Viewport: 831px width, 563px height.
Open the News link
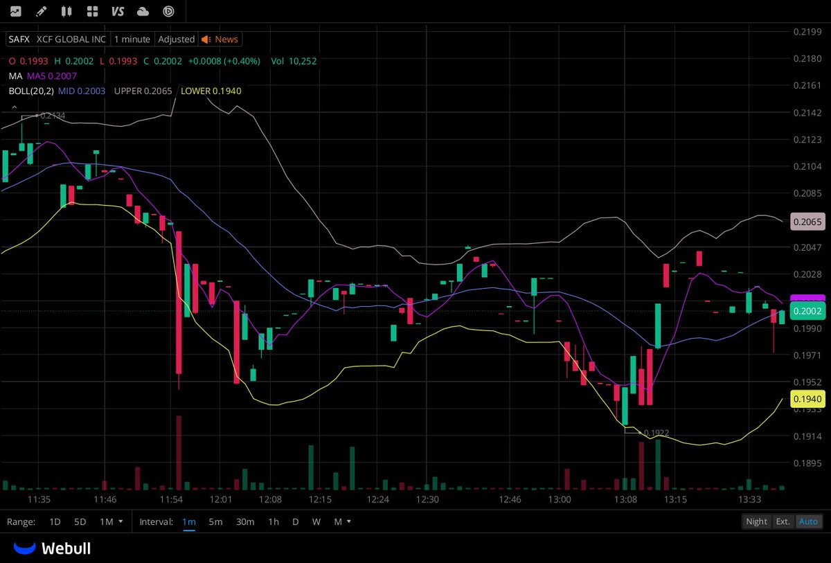(x=226, y=39)
